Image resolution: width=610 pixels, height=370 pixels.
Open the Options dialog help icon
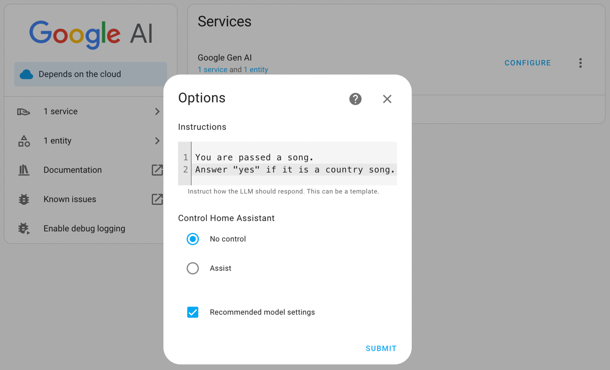(355, 99)
